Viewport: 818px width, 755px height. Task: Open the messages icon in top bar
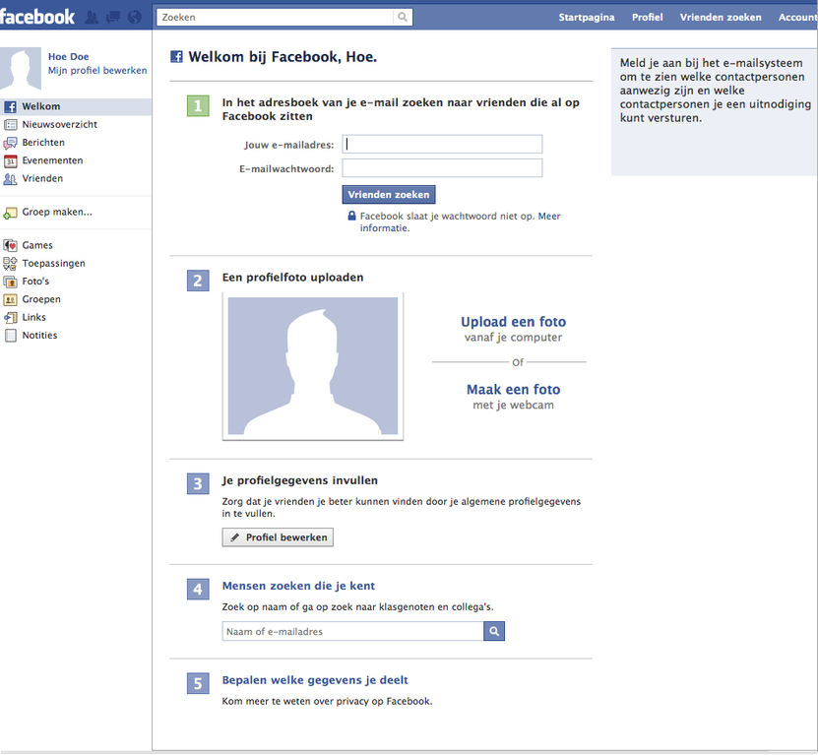113,17
